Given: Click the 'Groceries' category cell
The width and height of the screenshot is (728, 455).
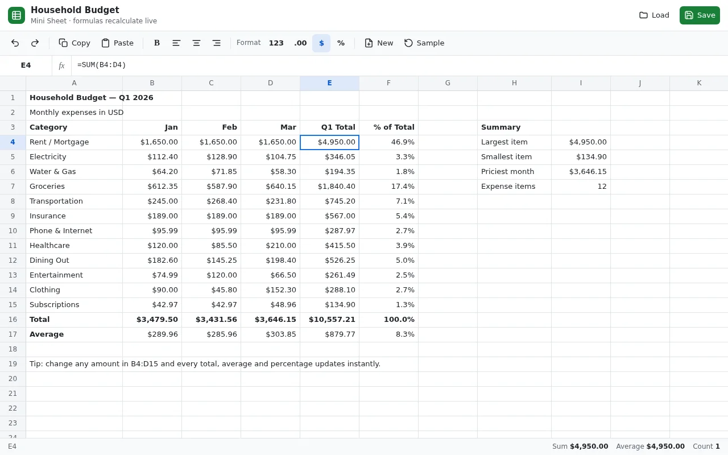Looking at the screenshot, I should click(x=74, y=187).
